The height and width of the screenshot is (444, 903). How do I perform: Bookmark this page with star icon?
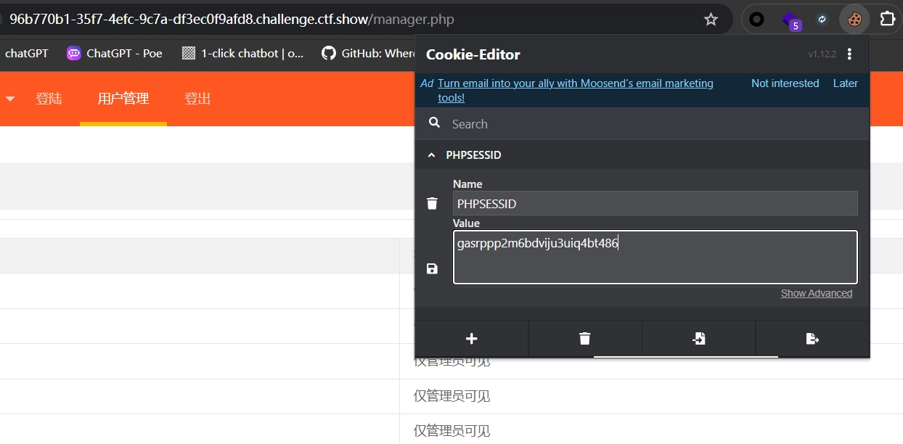point(711,20)
